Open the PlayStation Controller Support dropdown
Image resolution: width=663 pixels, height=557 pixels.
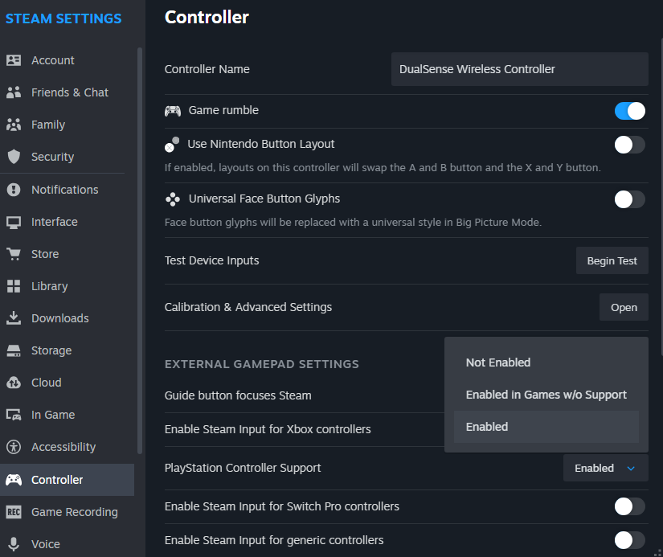coord(605,468)
